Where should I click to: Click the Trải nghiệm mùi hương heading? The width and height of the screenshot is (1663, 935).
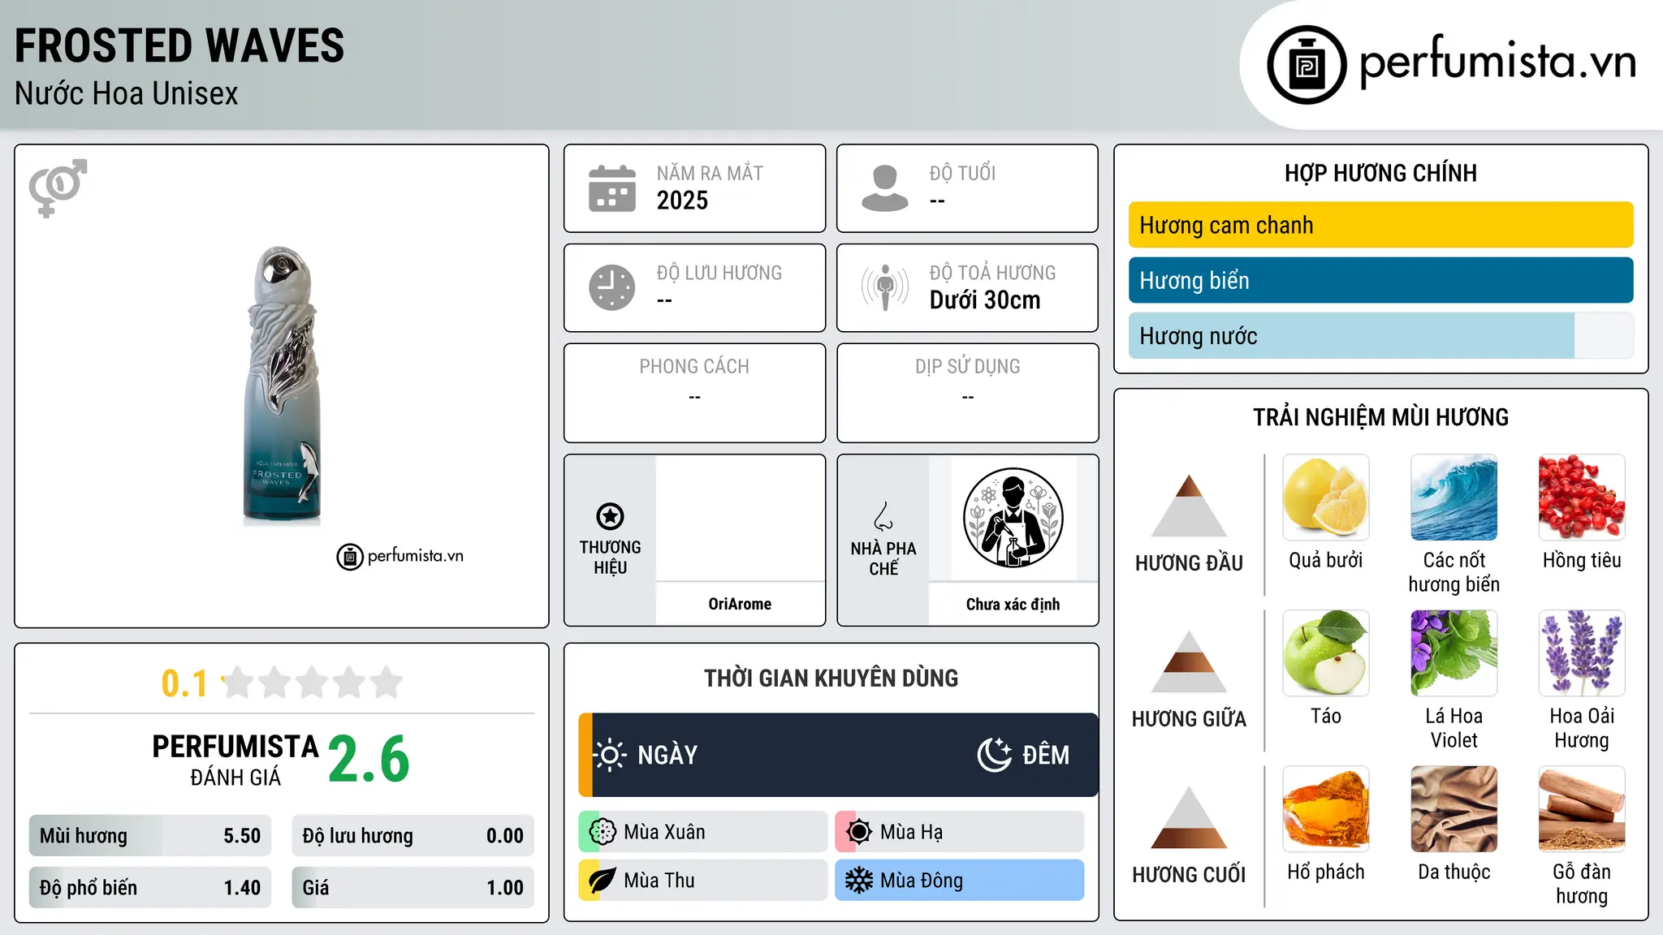click(1380, 417)
